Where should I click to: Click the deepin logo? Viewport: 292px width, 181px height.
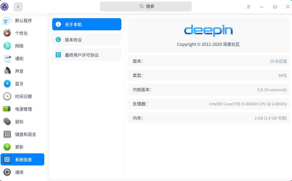208,31
